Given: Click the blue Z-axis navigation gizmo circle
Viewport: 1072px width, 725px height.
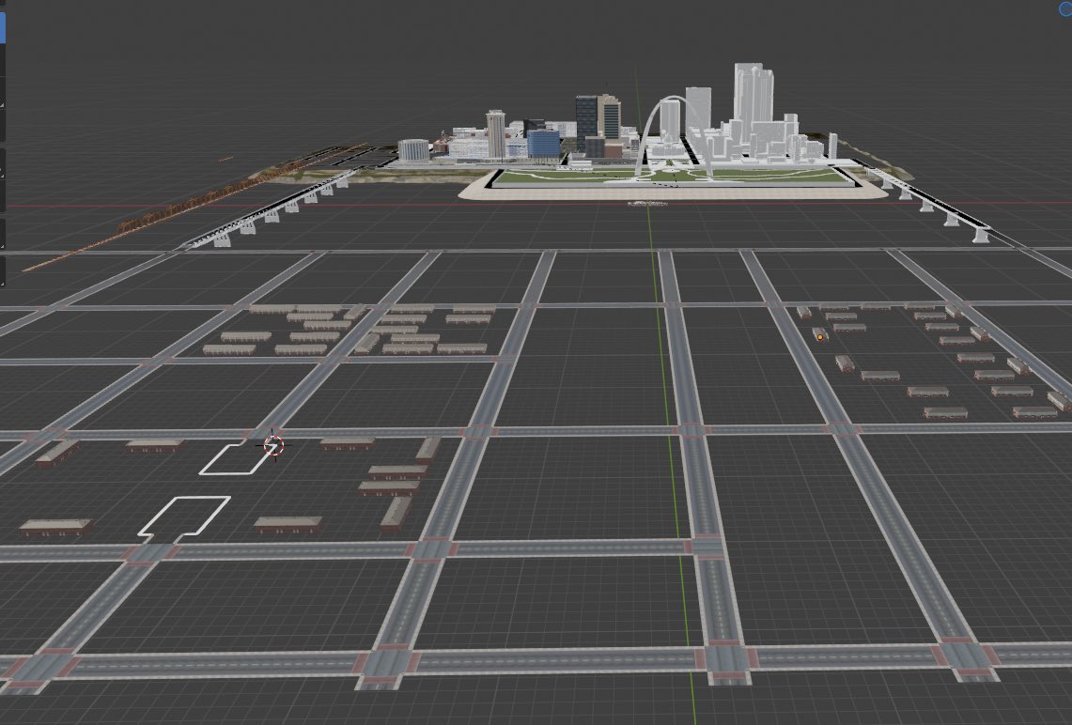Looking at the screenshot, I should [1066, 8].
